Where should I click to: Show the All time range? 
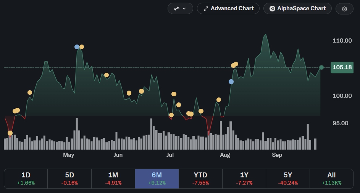331,179
